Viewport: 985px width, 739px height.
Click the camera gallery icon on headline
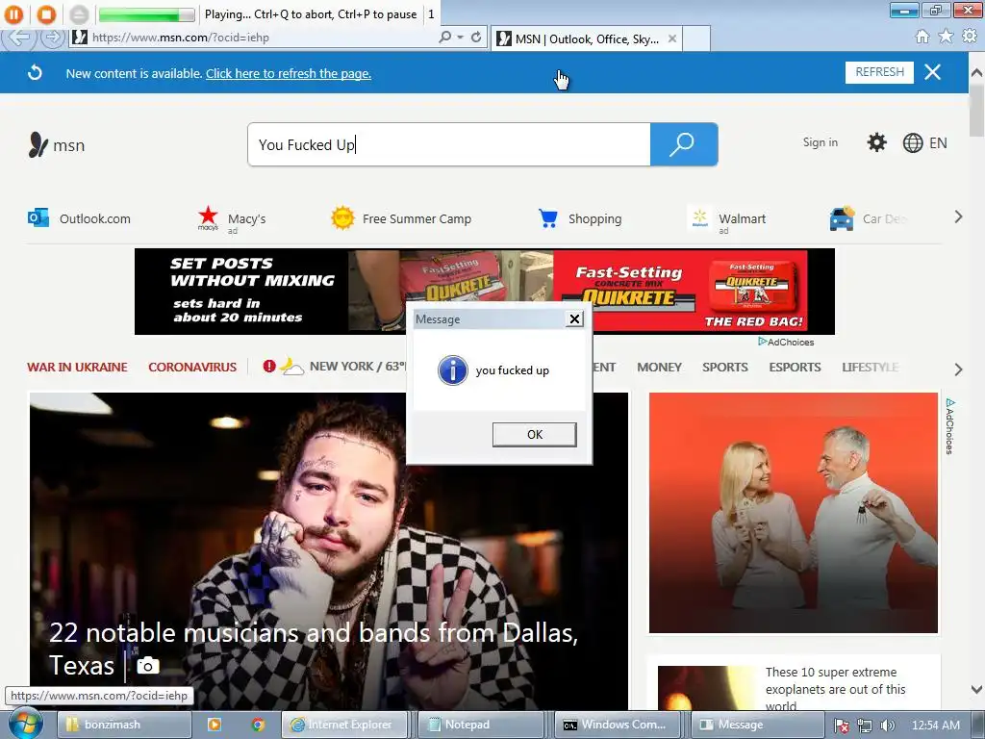click(148, 665)
